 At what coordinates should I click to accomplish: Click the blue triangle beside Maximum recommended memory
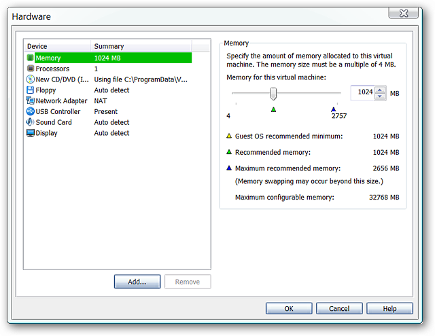point(229,168)
